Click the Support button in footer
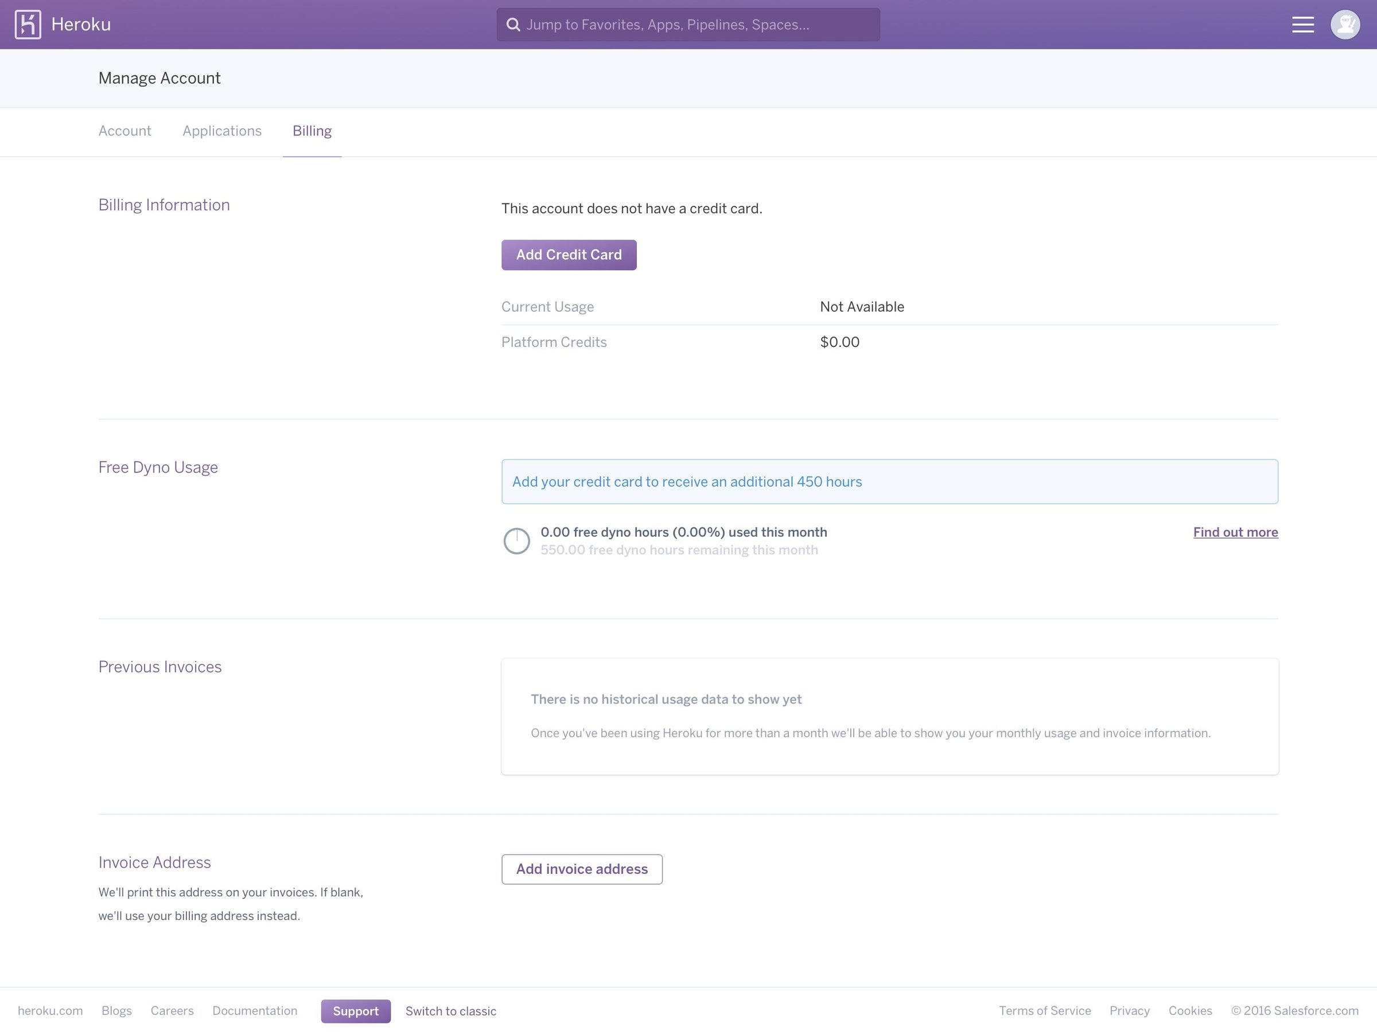1377x1035 pixels. [x=356, y=1011]
